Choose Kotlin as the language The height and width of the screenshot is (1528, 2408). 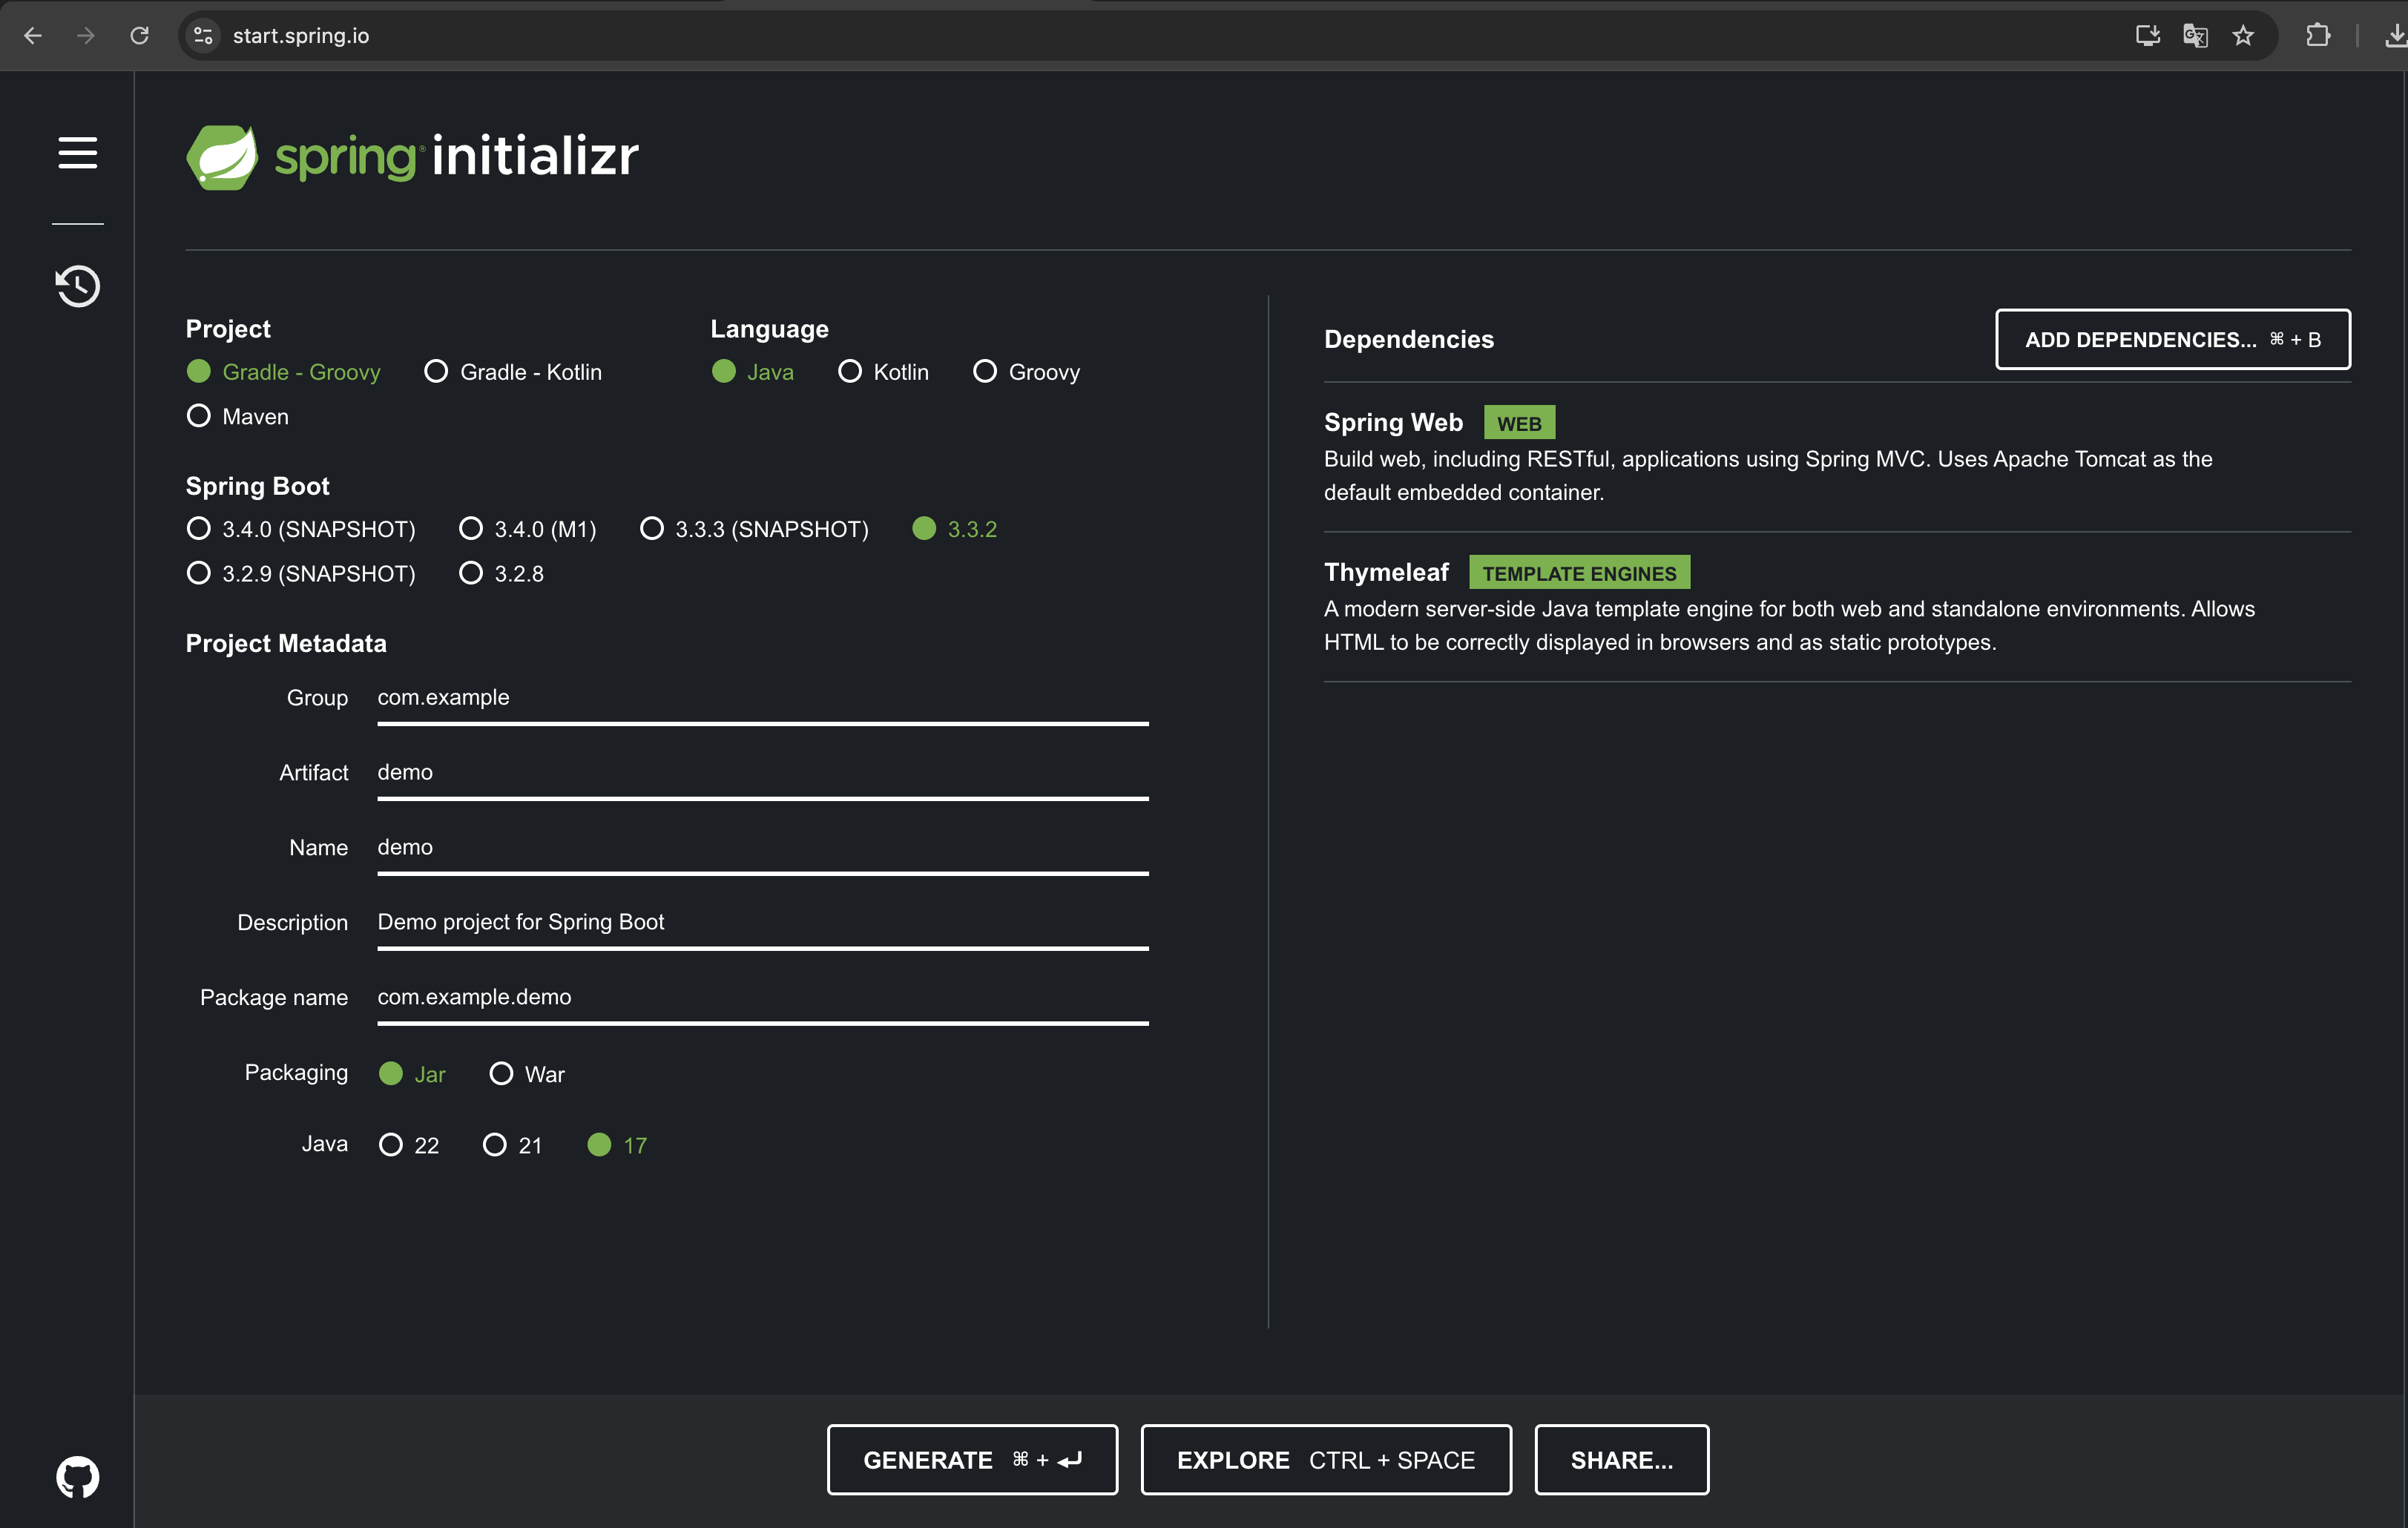pyautogui.click(x=850, y=372)
